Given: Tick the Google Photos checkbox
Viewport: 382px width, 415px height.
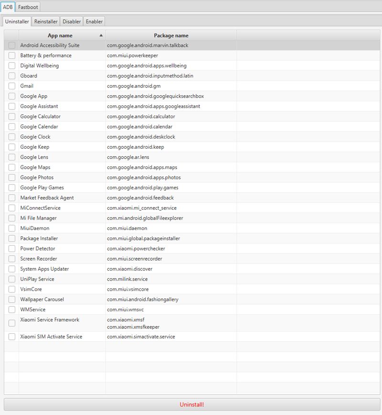Looking at the screenshot, I should [12, 177].
